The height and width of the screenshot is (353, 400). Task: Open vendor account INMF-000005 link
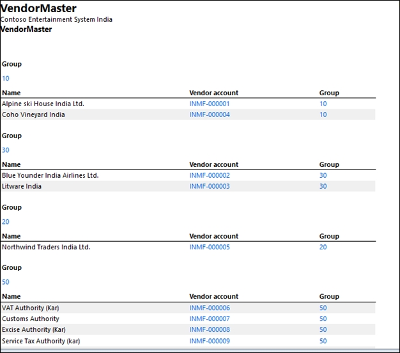pos(210,247)
